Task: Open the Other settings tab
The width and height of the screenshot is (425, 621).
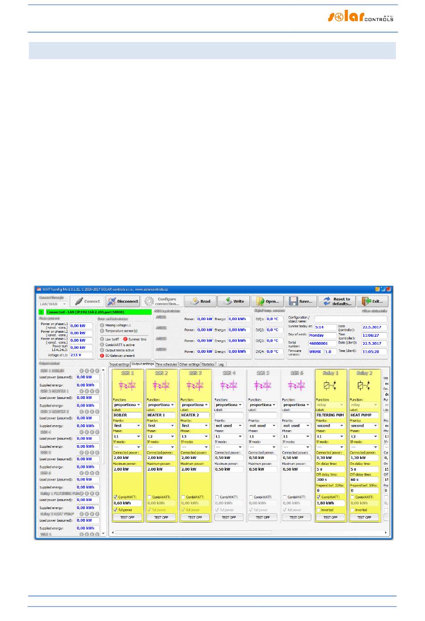Action: coord(190,364)
